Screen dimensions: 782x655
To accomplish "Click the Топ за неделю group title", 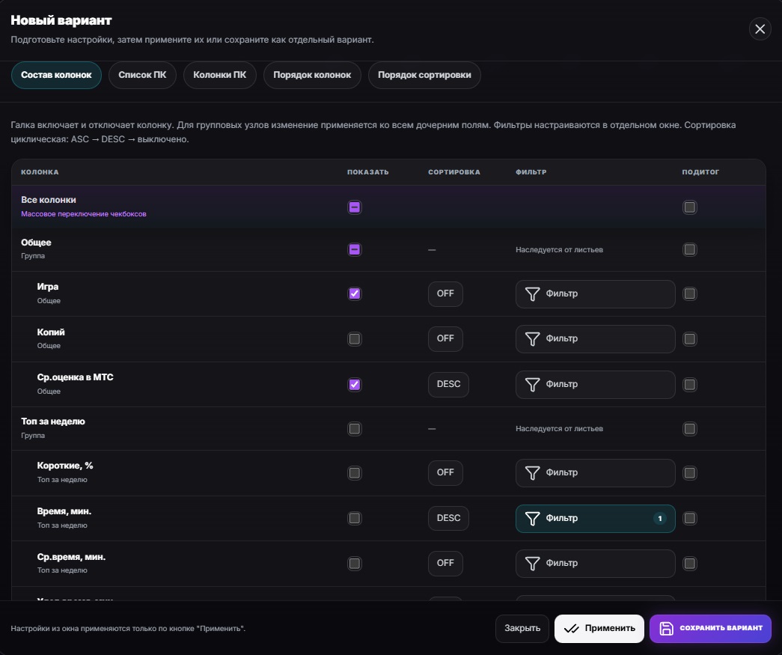I will point(53,421).
